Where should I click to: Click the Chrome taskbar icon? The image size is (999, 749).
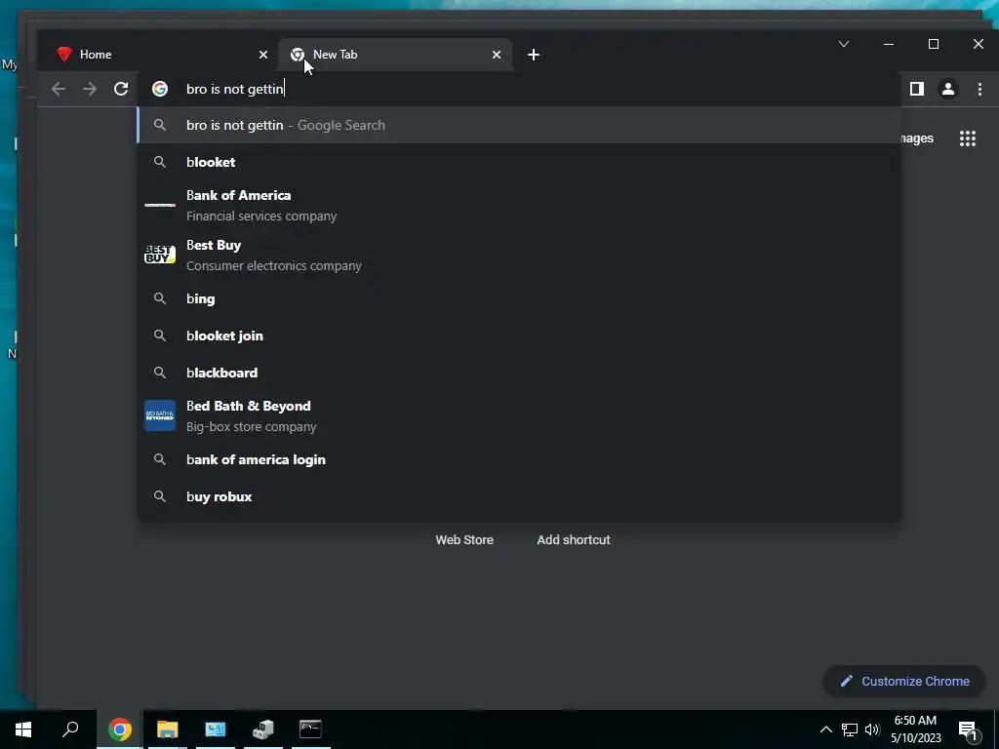click(120, 729)
